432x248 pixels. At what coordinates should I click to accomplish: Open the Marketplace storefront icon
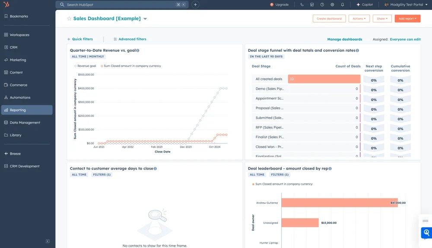tap(312, 5)
